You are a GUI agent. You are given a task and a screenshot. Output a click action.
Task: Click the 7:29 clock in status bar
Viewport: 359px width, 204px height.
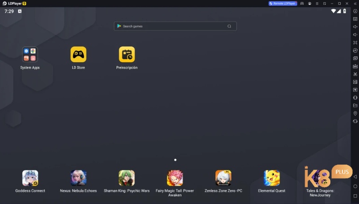tap(9, 11)
